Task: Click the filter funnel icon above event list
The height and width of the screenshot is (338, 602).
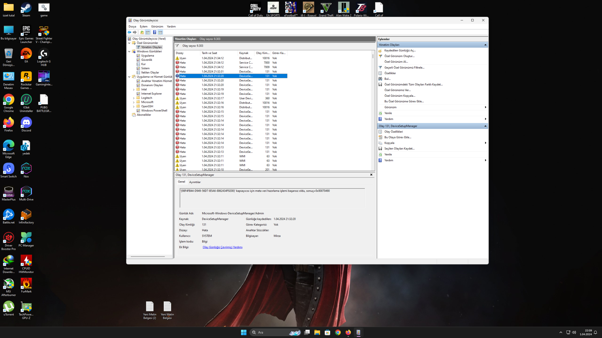Action: pyautogui.click(x=177, y=46)
